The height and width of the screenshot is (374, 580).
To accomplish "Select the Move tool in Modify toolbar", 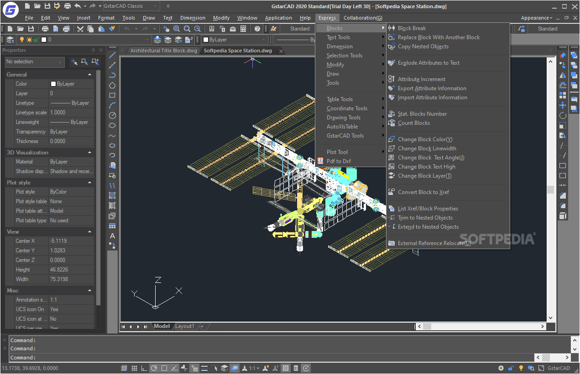I will (x=563, y=105).
